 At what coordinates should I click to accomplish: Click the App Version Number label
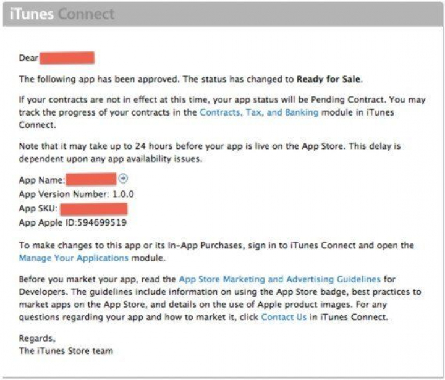click(x=62, y=193)
